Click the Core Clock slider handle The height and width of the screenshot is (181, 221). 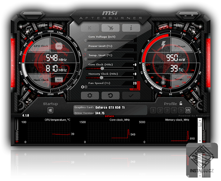(102, 68)
